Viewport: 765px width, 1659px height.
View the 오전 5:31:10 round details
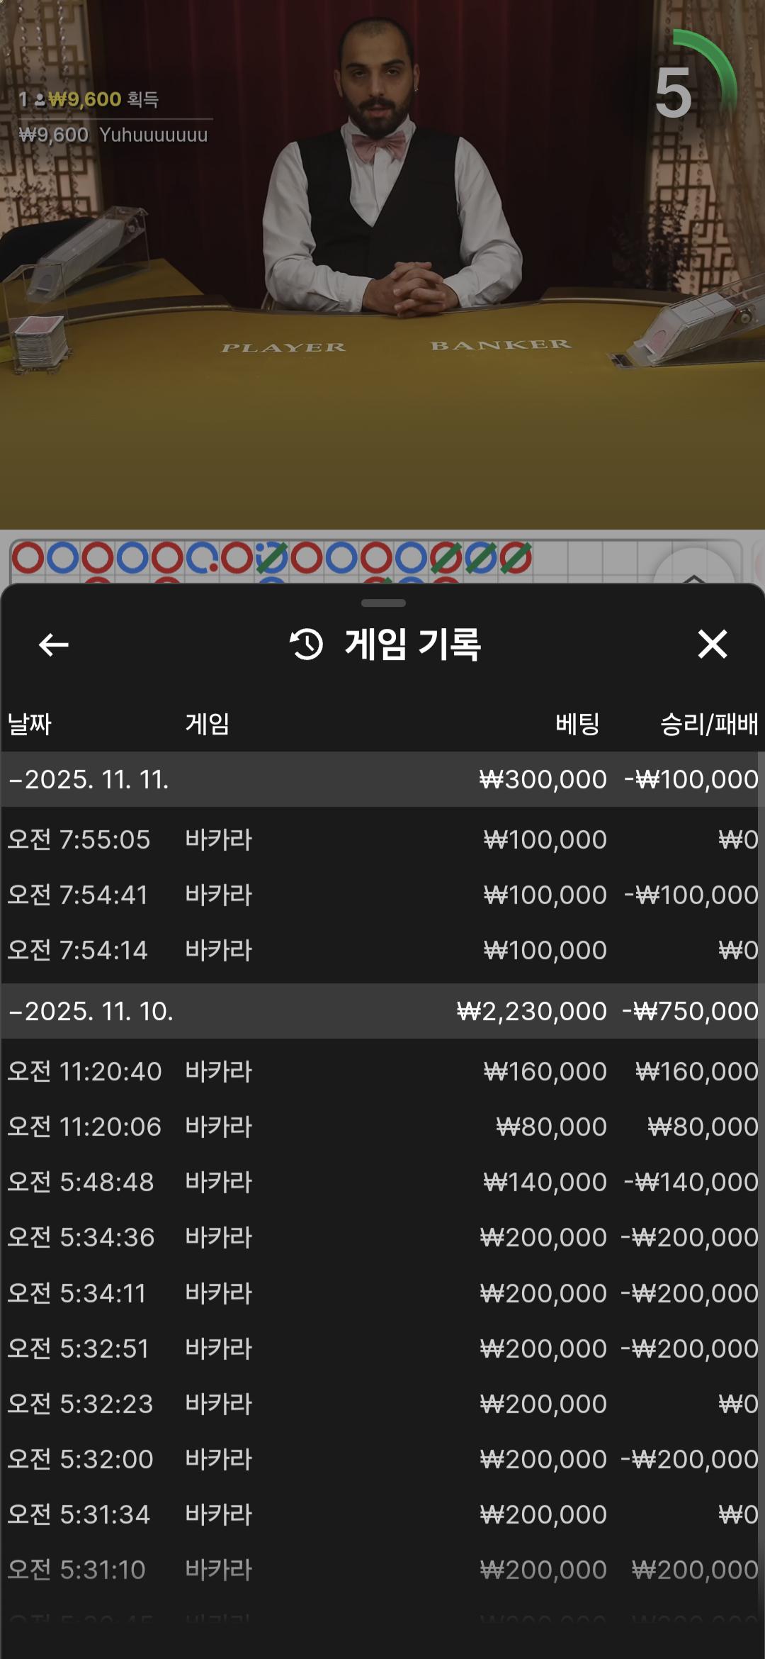point(382,1570)
